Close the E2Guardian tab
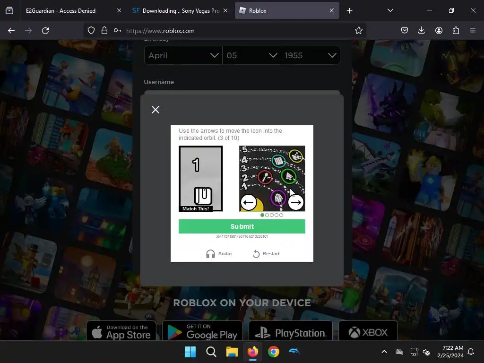This screenshot has height=363, width=484. point(119,10)
